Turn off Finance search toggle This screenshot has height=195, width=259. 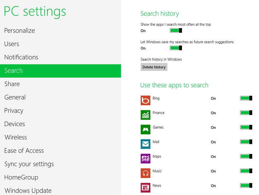pyautogui.click(x=246, y=113)
